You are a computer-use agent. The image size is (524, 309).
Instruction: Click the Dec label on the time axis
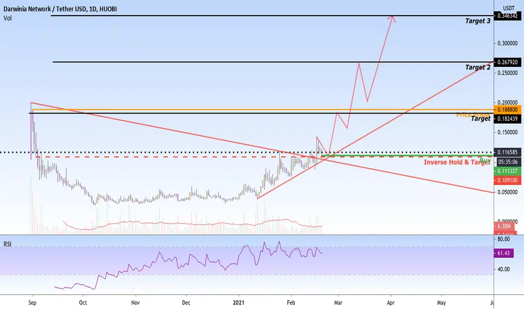[186, 303]
